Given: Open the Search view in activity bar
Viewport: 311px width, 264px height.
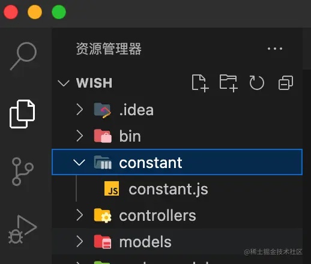Looking at the screenshot, I should (23, 56).
